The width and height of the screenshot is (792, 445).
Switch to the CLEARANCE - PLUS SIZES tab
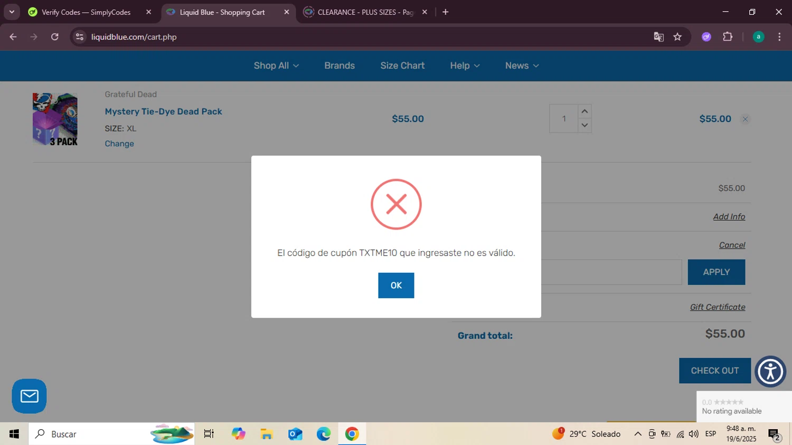365,12
